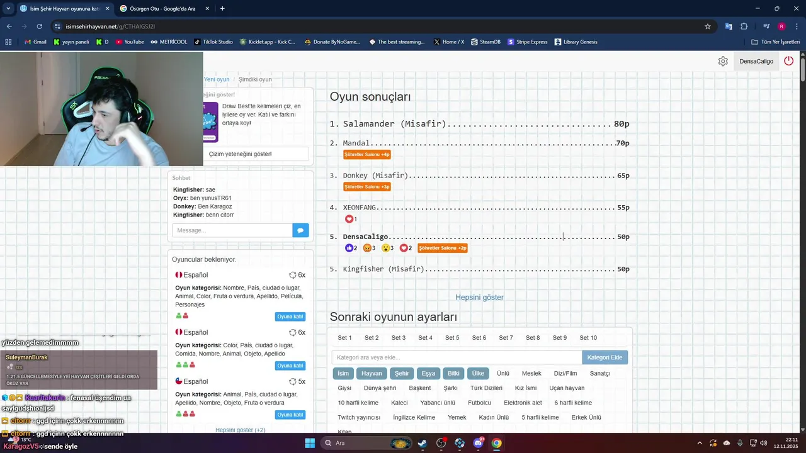Open a new browser tab

click(x=222, y=9)
